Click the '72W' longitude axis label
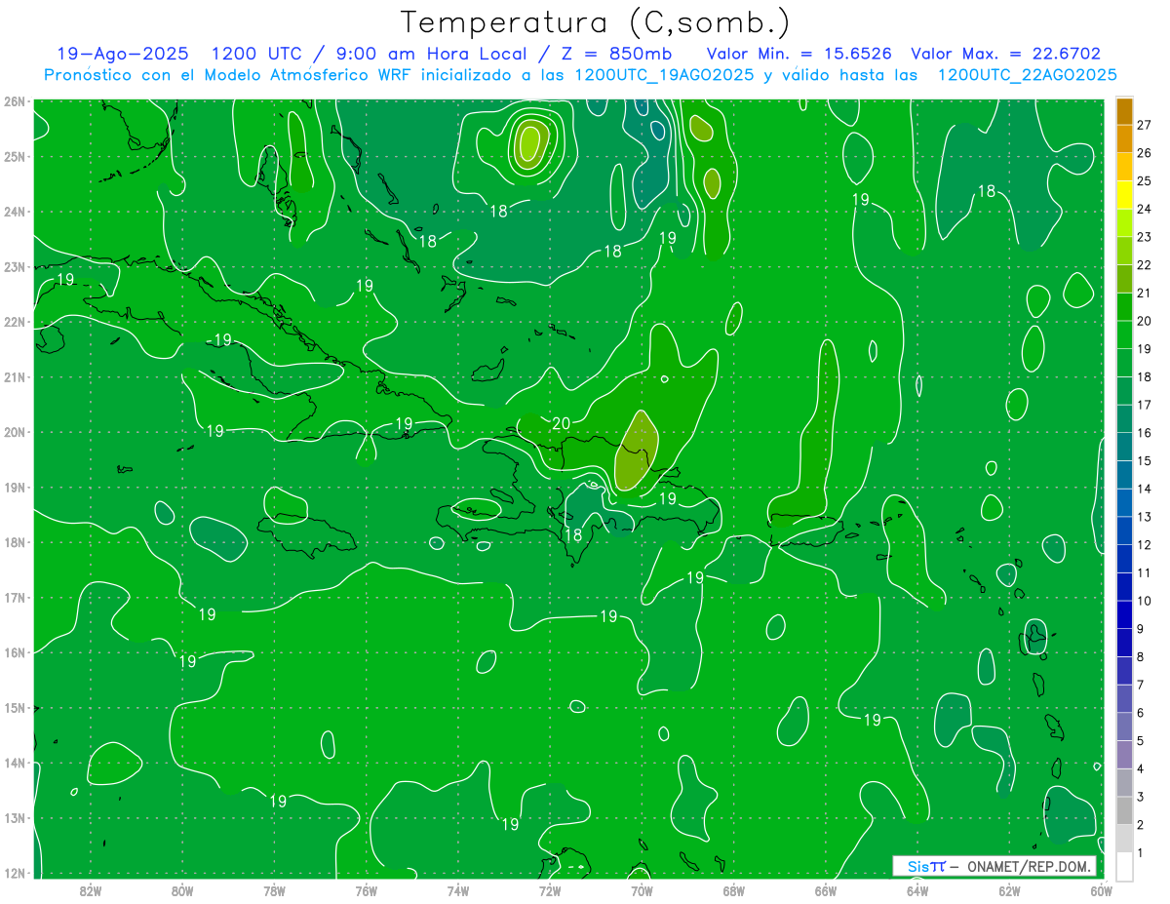 click(550, 889)
